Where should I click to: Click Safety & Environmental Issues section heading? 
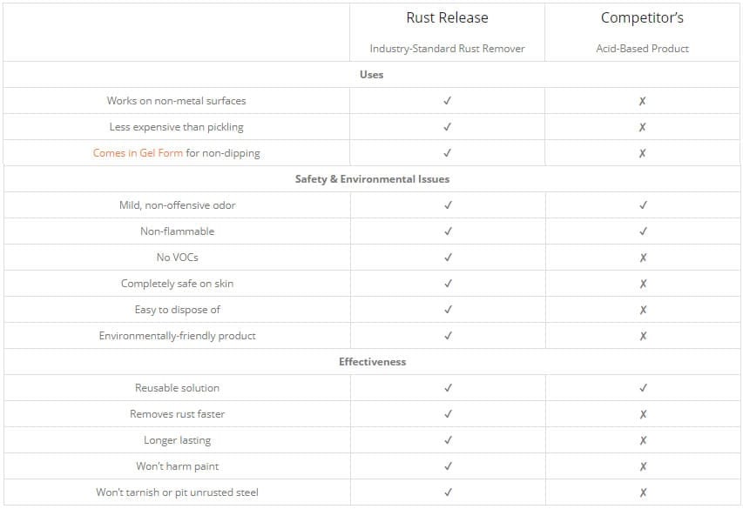[x=372, y=179]
